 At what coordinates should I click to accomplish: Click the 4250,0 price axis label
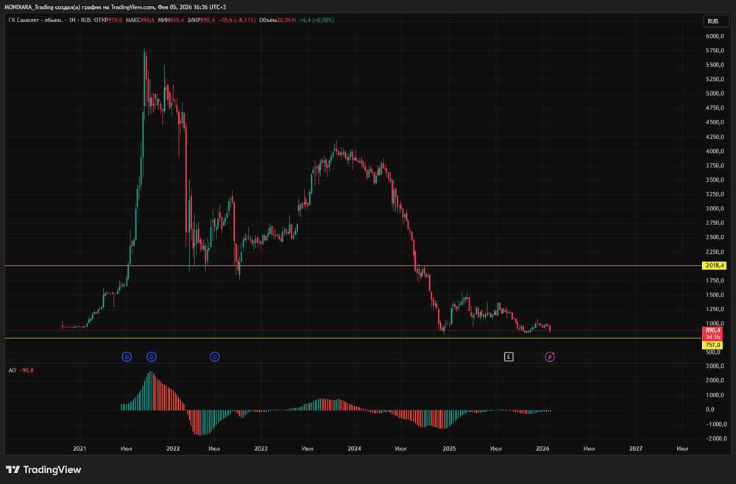coord(715,137)
